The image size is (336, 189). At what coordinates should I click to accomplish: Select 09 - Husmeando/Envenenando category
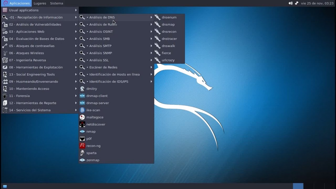click(x=40, y=82)
